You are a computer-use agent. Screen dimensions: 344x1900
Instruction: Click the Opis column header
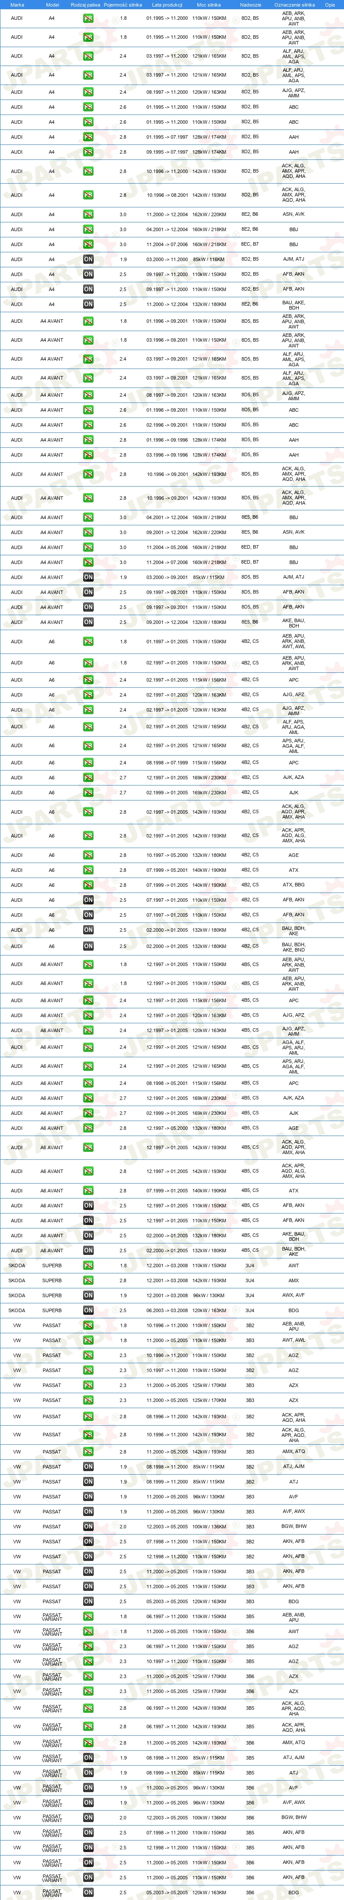(x=330, y=4)
